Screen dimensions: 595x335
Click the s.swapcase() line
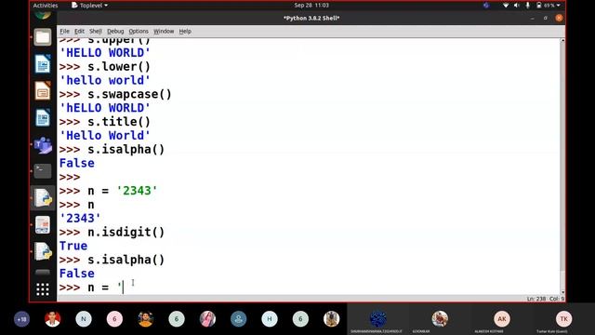[x=115, y=94]
